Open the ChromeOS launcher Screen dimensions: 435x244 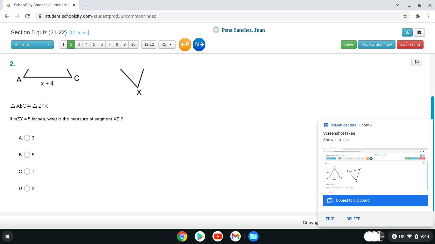click(8, 236)
